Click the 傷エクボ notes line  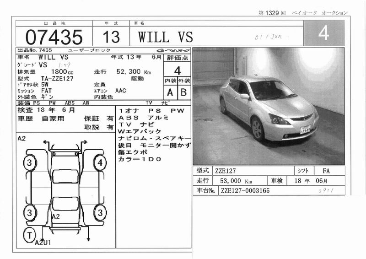pos(133,152)
